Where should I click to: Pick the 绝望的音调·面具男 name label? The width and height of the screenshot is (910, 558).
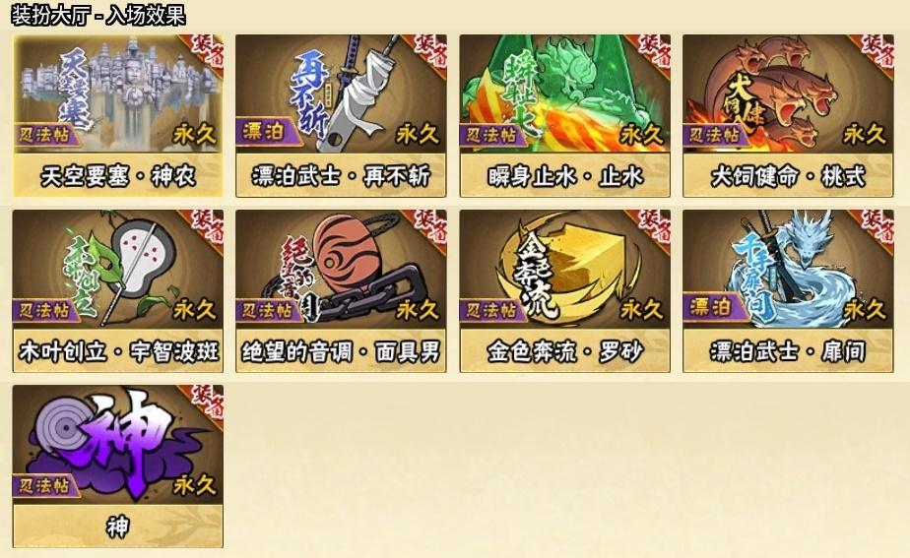(341, 351)
